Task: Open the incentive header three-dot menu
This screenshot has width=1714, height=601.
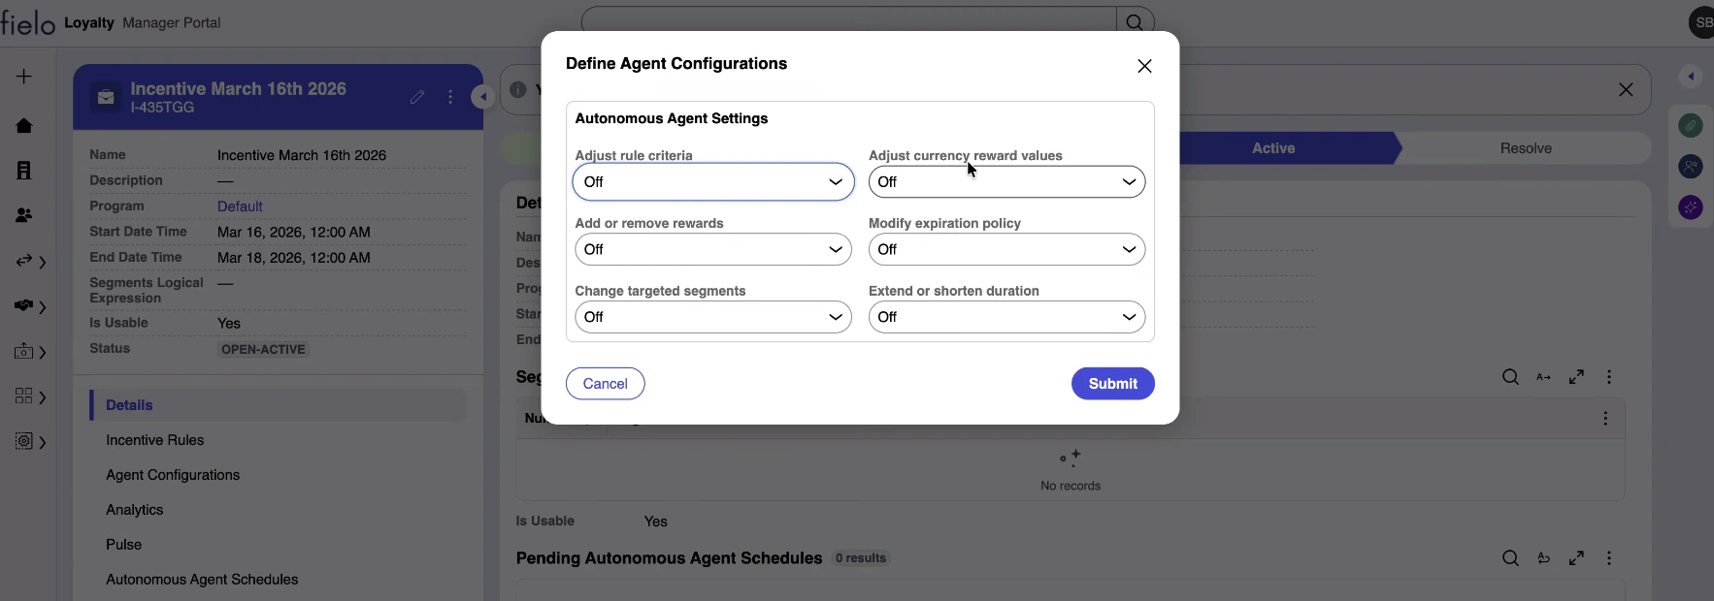Action: 450,97
